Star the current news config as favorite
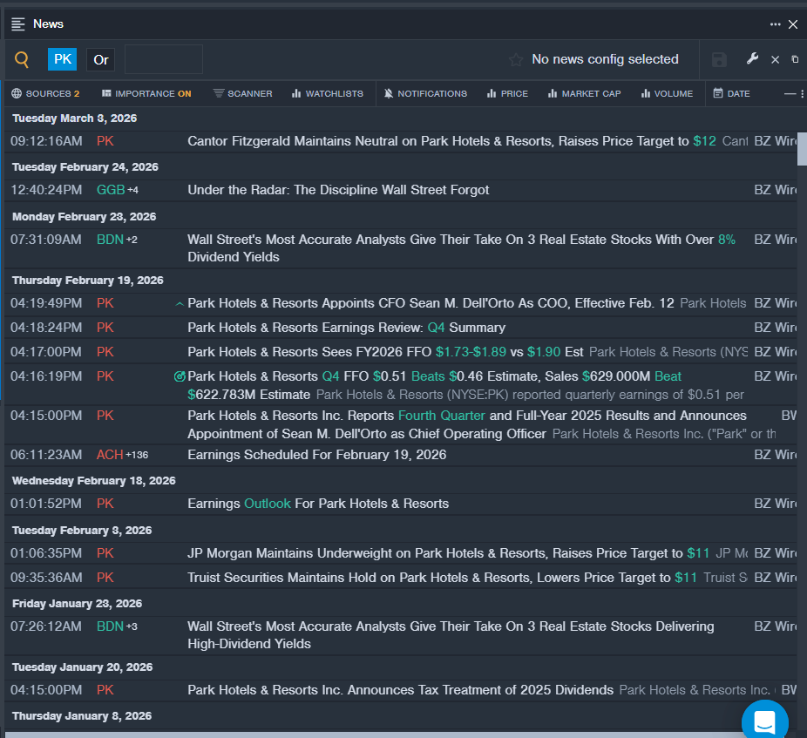Viewport: 807px width, 738px height. (516, 59)
